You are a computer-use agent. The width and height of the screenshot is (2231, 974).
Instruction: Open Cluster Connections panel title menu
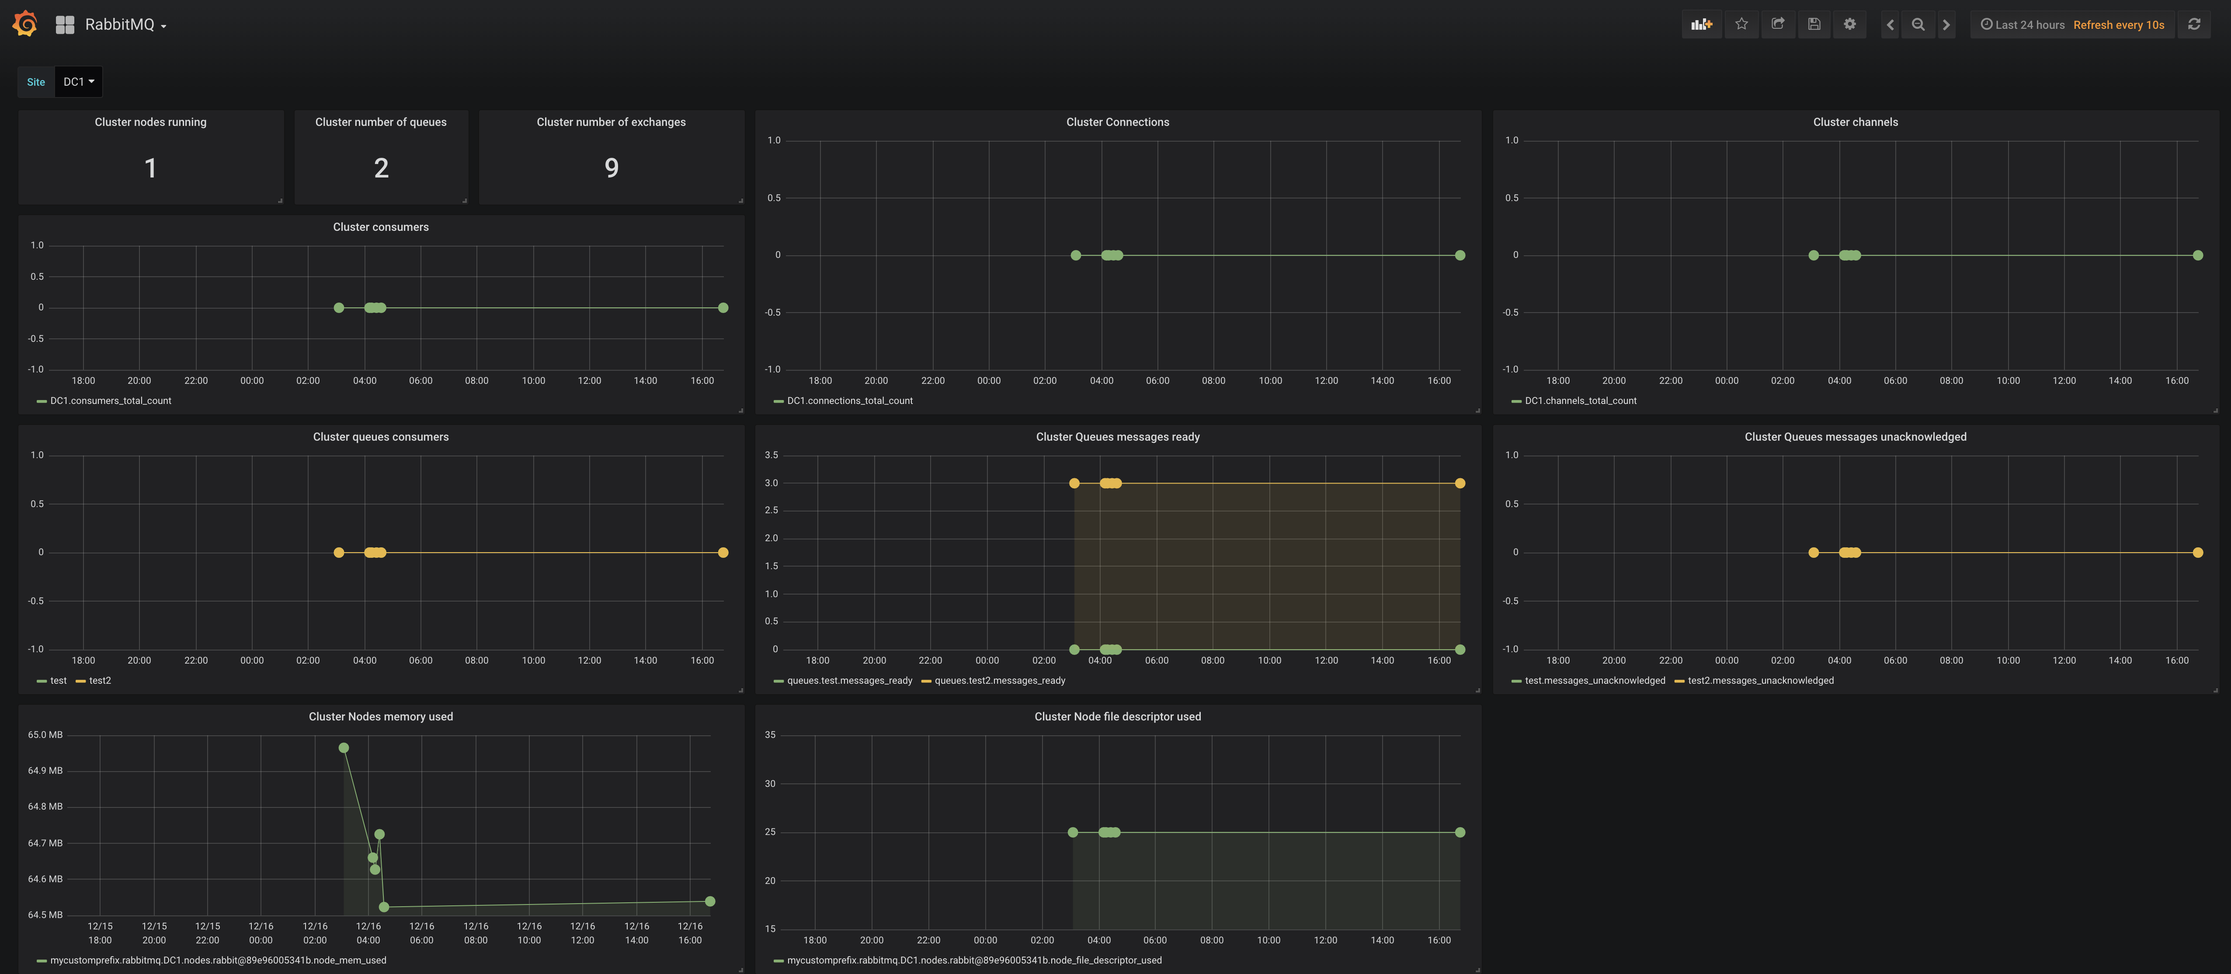1117,122
